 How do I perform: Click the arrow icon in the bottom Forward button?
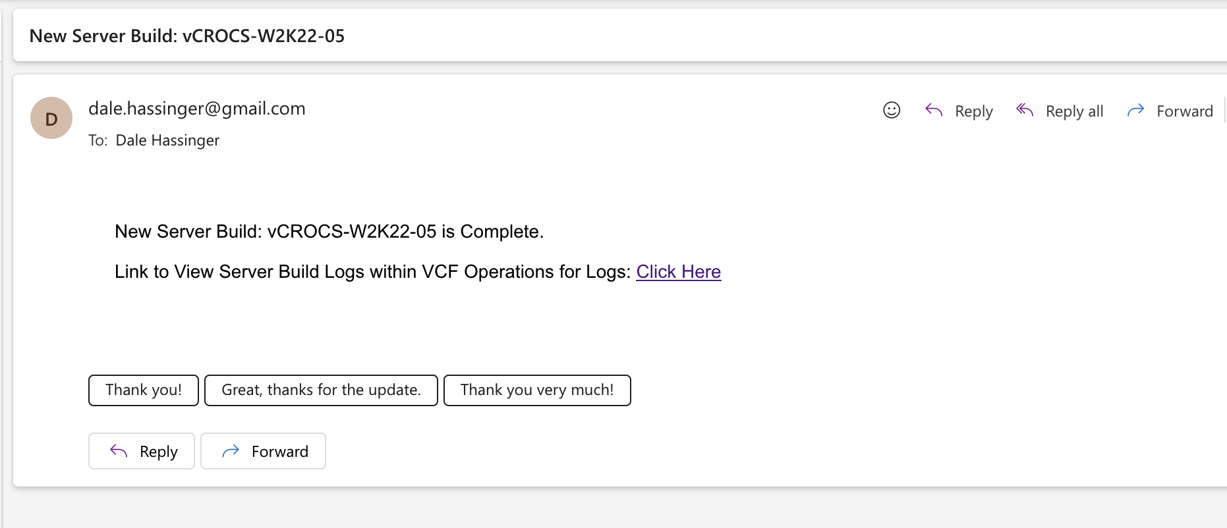(x=231, y=451)
